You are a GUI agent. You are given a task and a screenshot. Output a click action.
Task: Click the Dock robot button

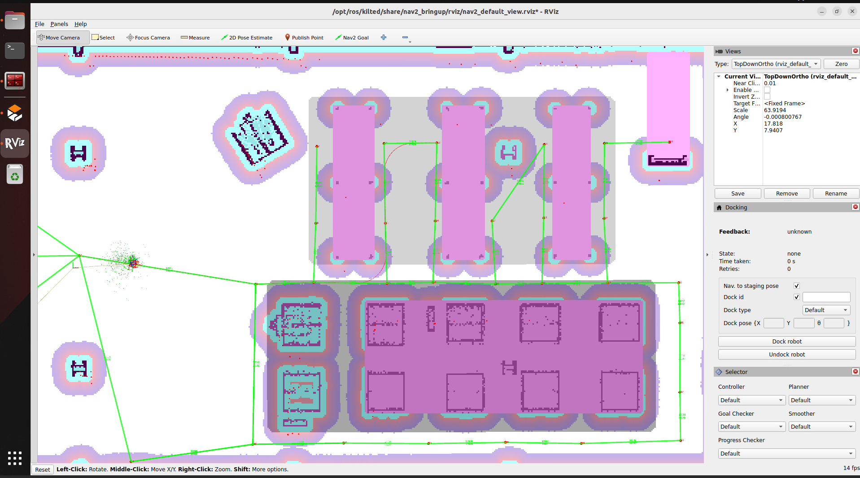[x=787, y=342]
